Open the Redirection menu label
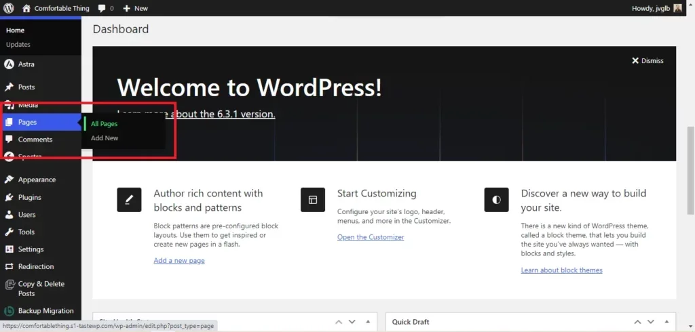The width and height of the screenshot is (695, 332). click(x=36, y=266)
